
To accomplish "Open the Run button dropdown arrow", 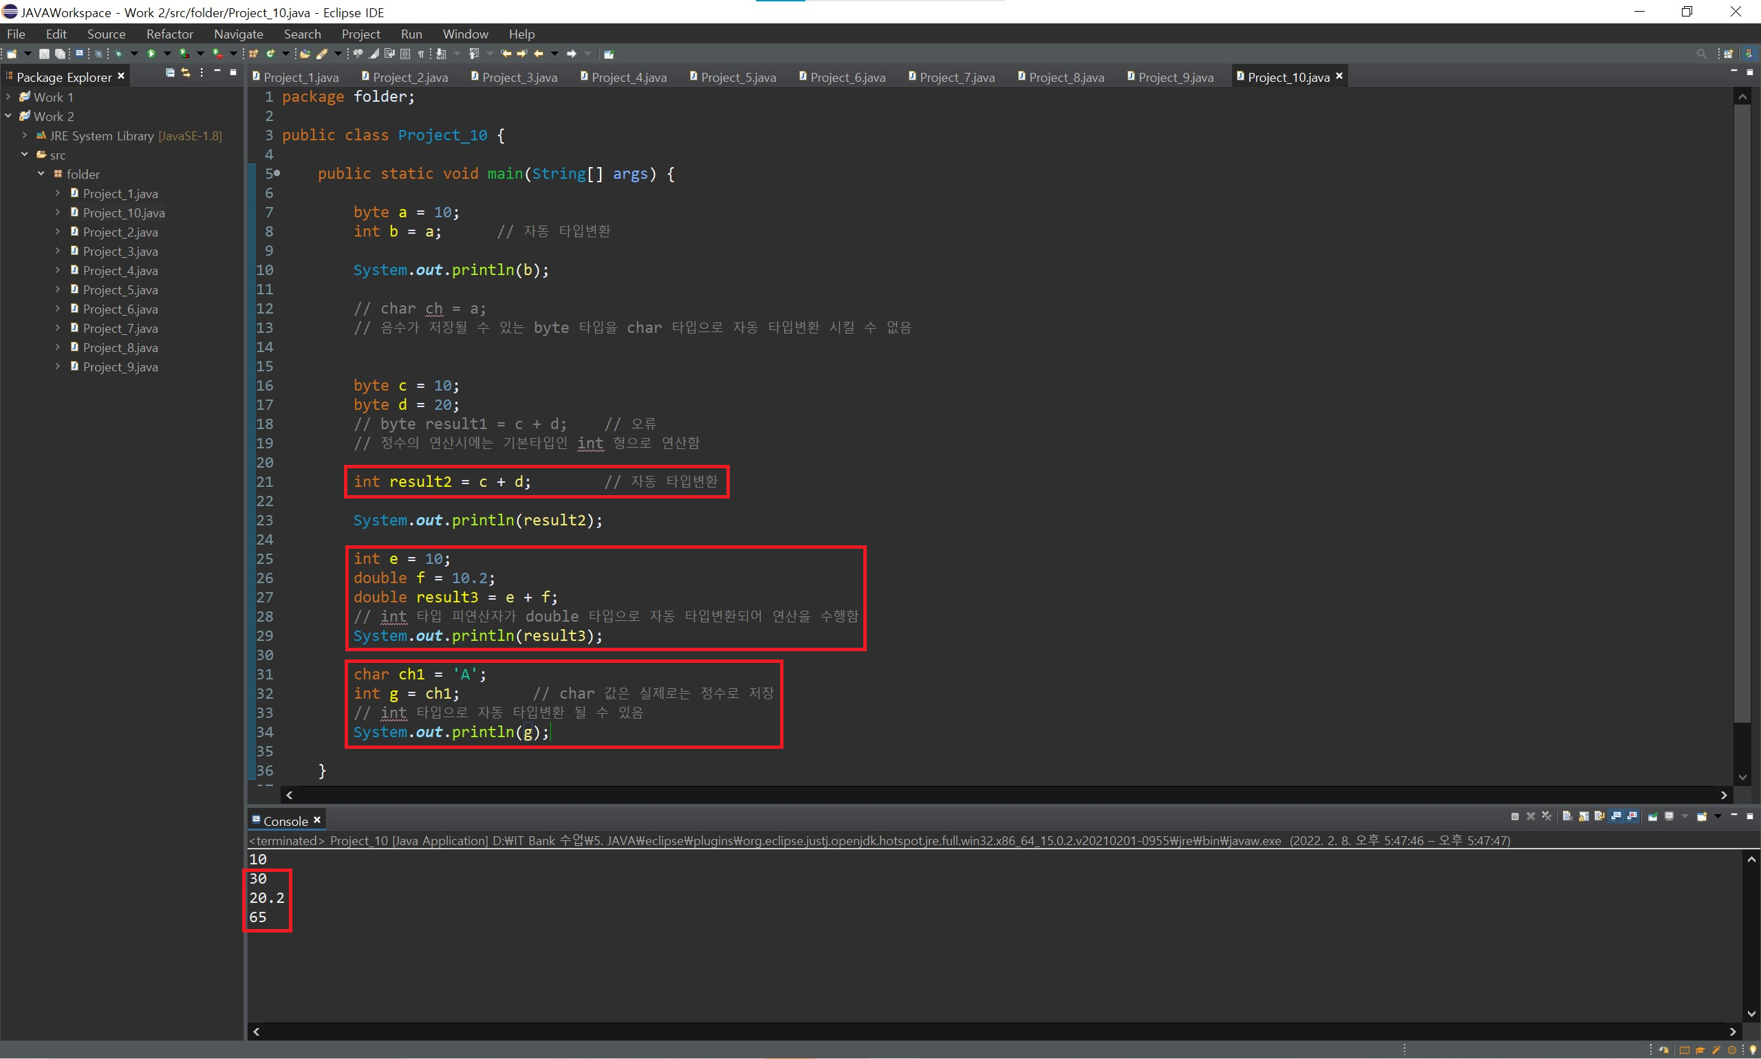I will pyautogui.click(x=168, y=54).
